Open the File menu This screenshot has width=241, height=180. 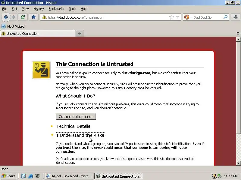[5, 9]
